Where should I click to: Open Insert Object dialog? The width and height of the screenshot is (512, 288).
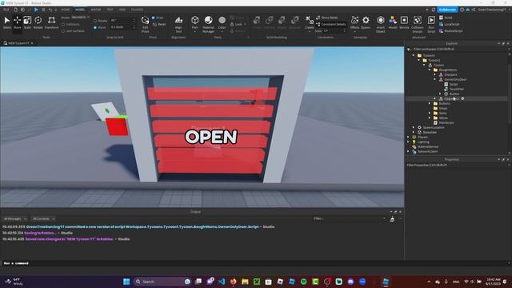click(x=381, y=24)
